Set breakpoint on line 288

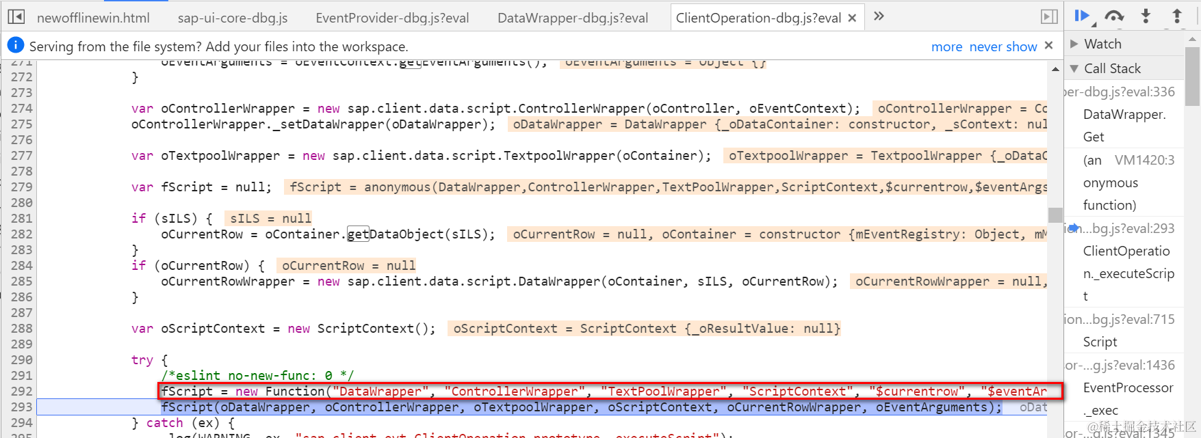21,328
